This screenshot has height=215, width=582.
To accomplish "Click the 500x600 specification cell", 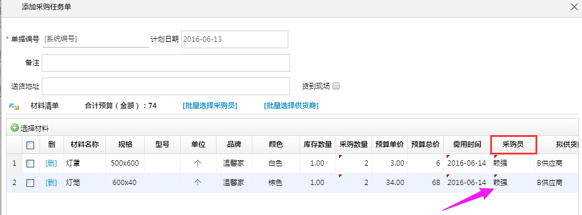I will click(125, 163).
